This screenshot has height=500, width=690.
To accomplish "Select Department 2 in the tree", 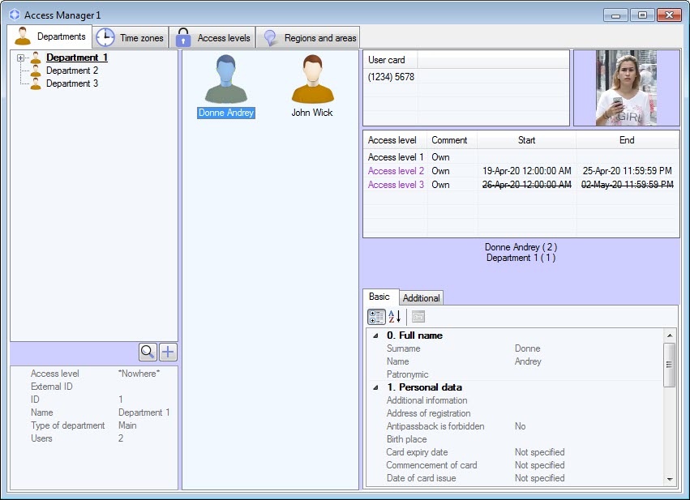I will click(x=72, y=71).
